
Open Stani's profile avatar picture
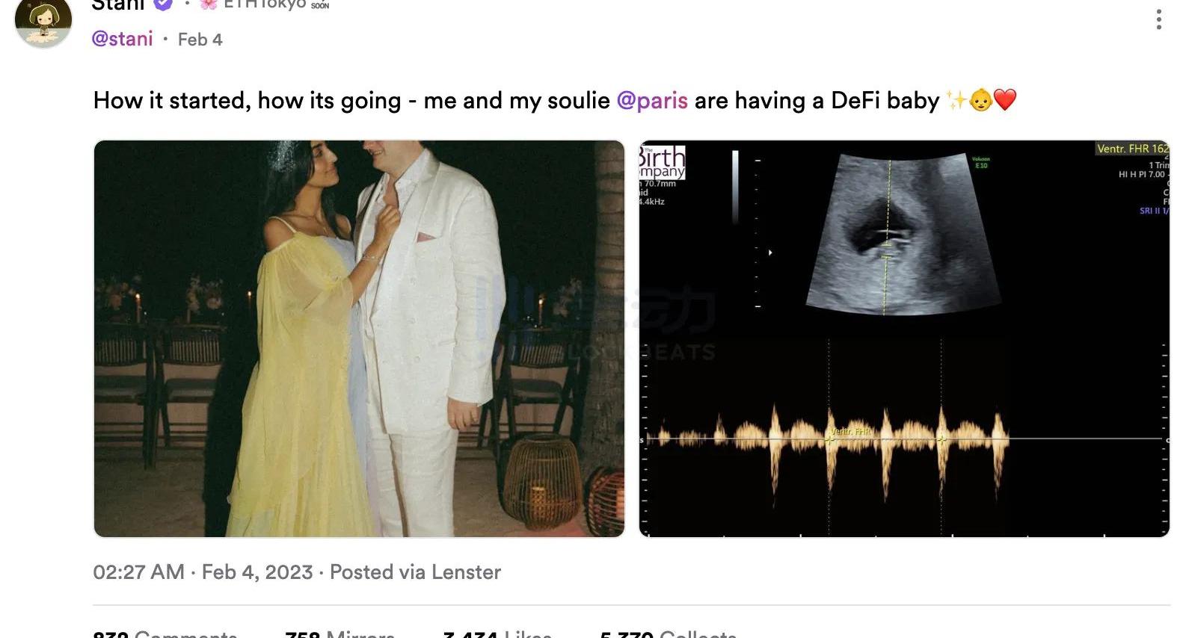pos(43,22)
